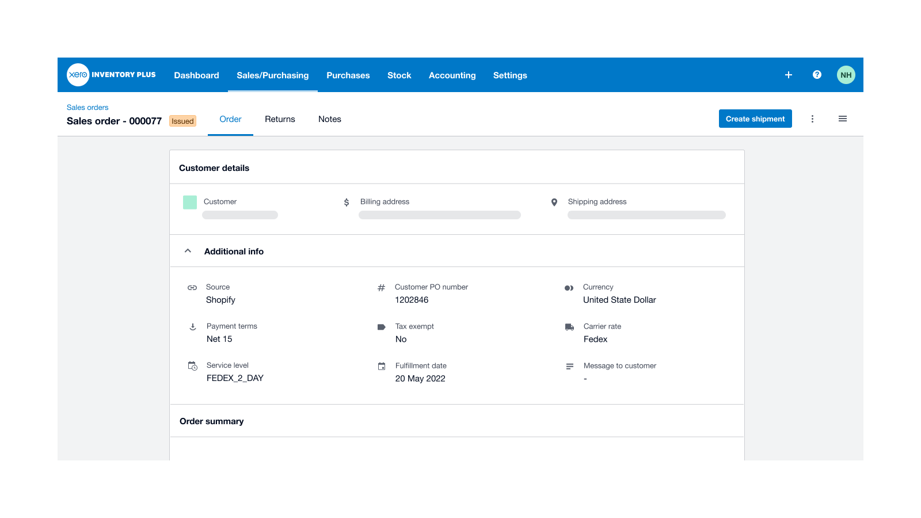Image resolution: width=921 pixels, height=518 pixels.
Task: Open the NH profile avatar
Action: [x=846, y=75]
